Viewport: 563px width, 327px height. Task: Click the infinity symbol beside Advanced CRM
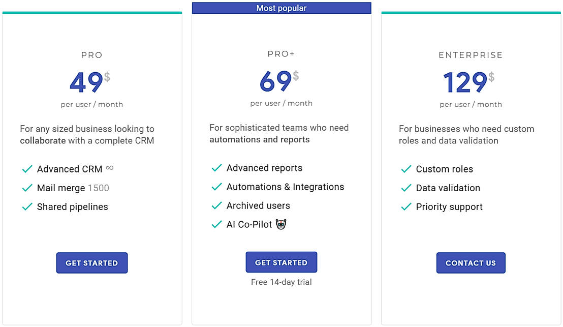tap(110, 168)
